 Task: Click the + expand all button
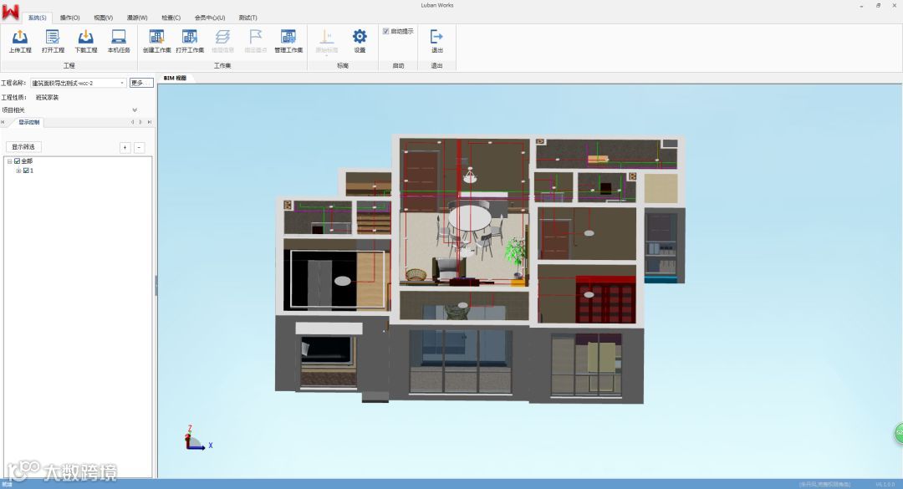(125, 147)
